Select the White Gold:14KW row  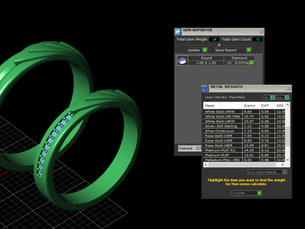coord(245,111)
